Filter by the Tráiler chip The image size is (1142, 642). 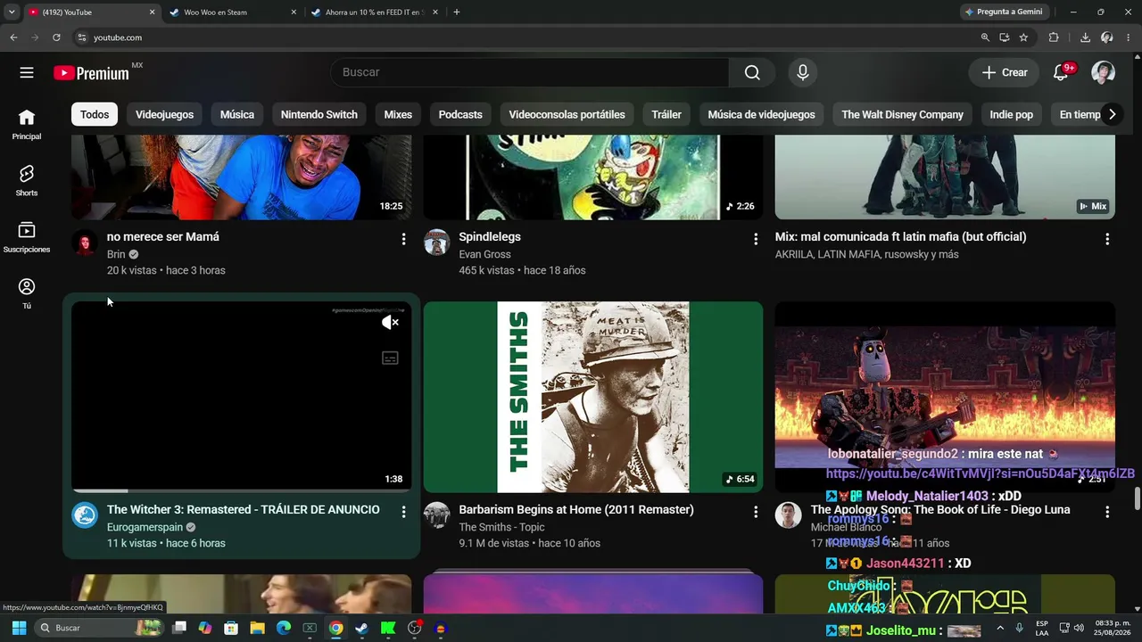(x=666, y=114)
